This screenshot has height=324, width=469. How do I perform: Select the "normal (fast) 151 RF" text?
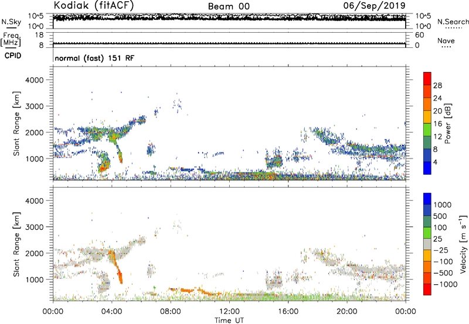coord(94,58)
